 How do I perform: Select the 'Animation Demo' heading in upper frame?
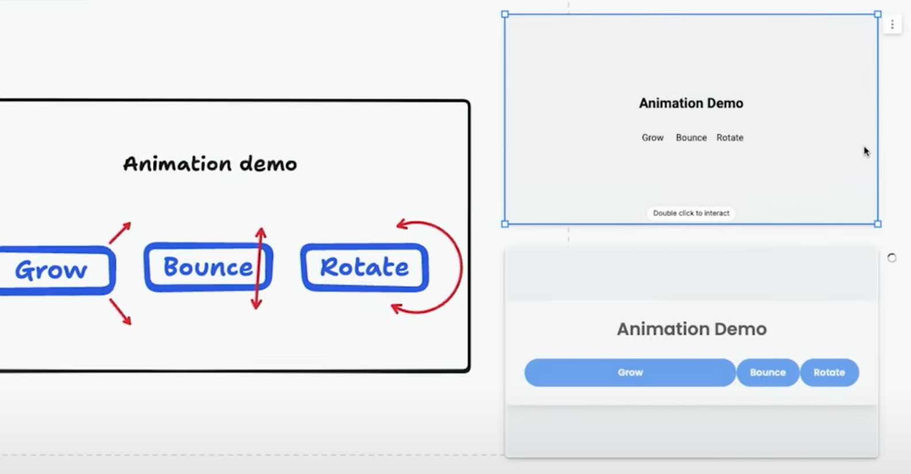(x=691, y=104)
